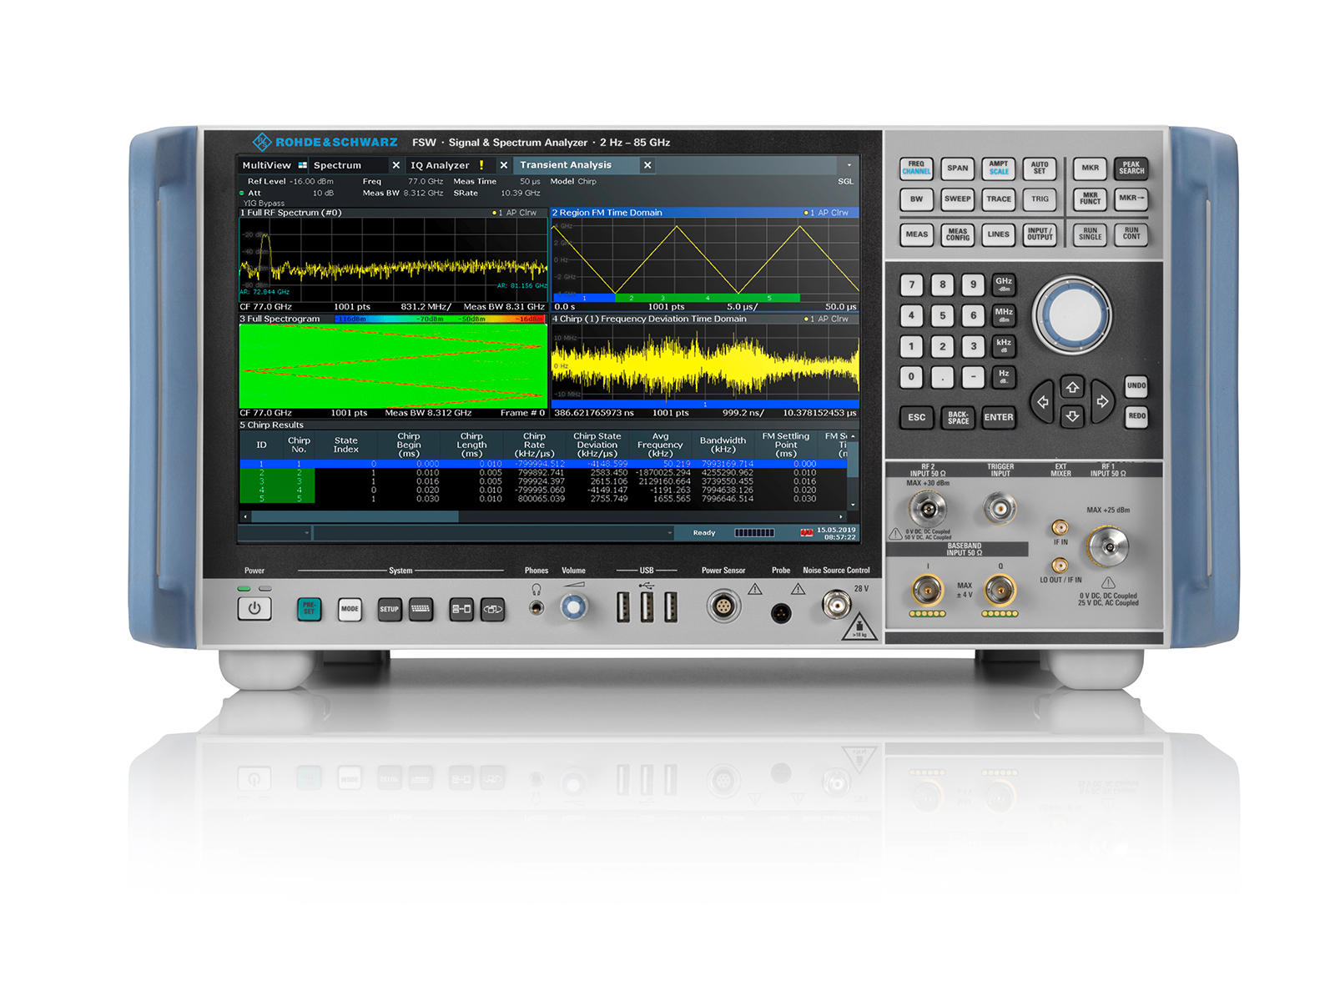Push the power button on the front panel
The height and width of the screenshot is (1001, 1335).
(254, 608)
